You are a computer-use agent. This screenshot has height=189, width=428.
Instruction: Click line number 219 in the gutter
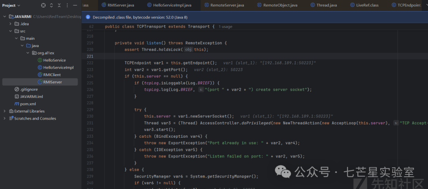pyautogui.click(x=90, y=43)
